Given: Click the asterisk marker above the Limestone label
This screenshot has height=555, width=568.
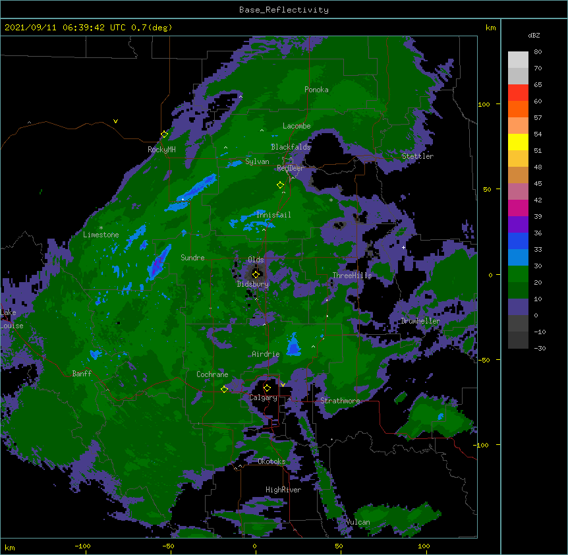Looking at the screenshot, I should (101, 228).
